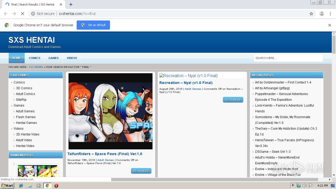Viewport: 336px width, 189px height.
Task: Follow the SXS HENTAI breadcrumb link
Action: pyautogui.click(x=36, y=67)
